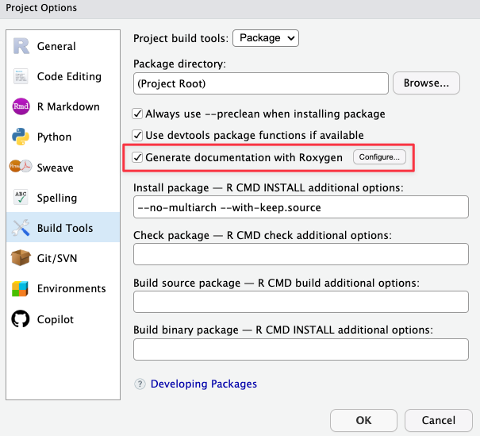Switch to the Build Tools section

click(x=63, y=229)
